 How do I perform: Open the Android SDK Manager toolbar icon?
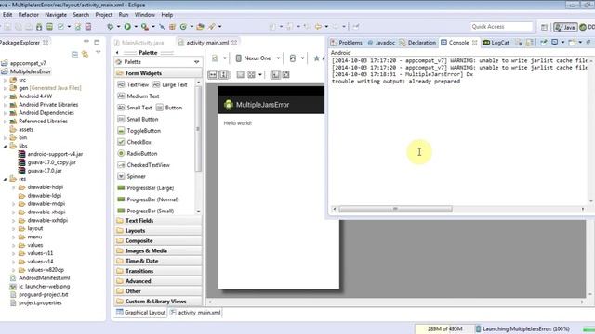(39, 27)
